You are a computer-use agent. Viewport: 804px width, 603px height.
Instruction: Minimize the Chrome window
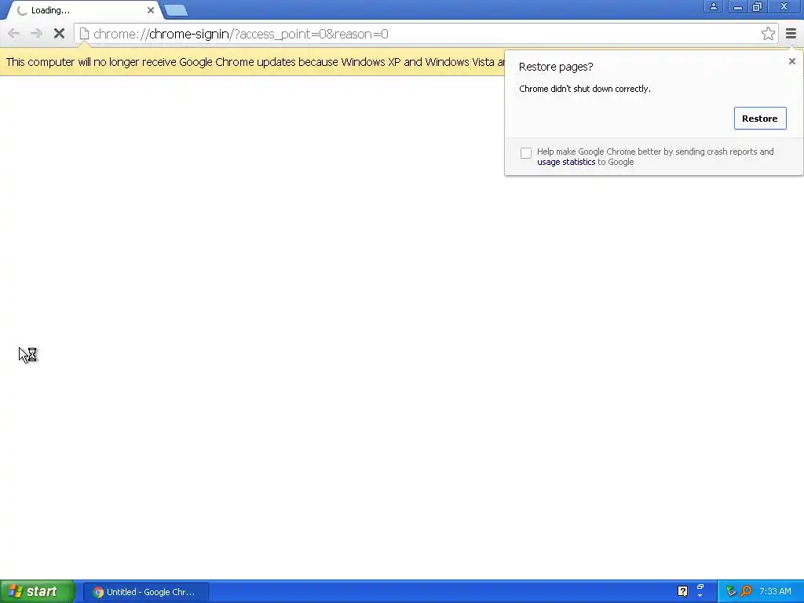[737, 6]
